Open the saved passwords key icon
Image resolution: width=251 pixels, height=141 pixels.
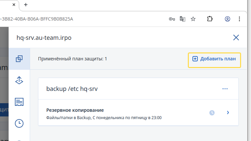tap(172, 19)
